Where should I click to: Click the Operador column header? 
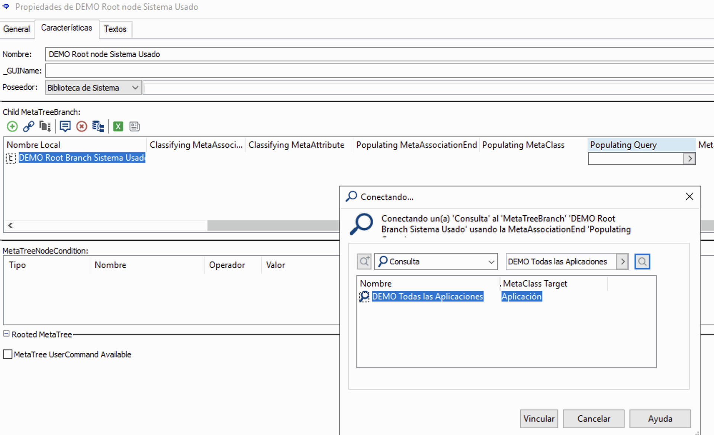pos(232,265)
